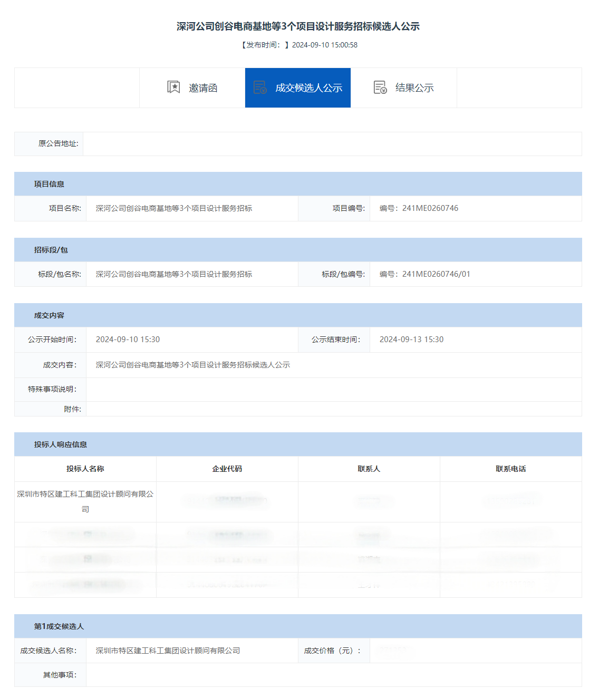
Task: Click the 成交内容 blue section header
Action: coord(298,315)
